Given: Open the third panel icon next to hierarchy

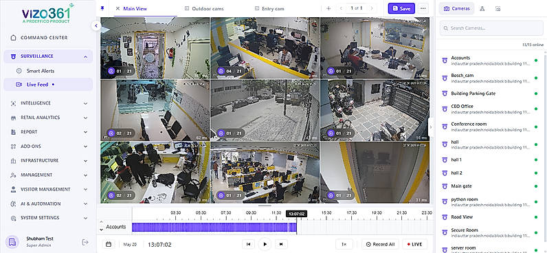Looking at the screenshot, I should tap(498, 9).
